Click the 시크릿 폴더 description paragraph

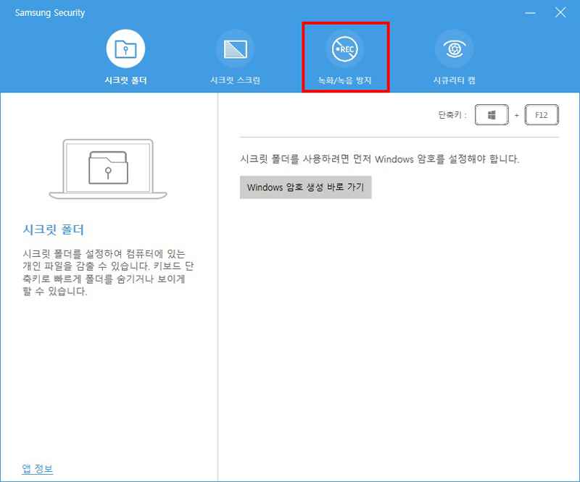coord(108,272)
